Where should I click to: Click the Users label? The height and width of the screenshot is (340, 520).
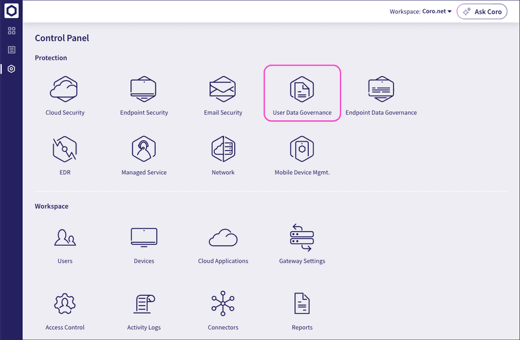(65, 261)
